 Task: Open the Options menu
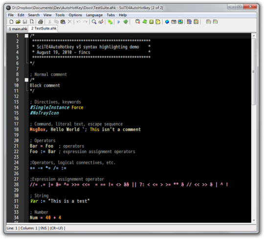tap(75, 15)
